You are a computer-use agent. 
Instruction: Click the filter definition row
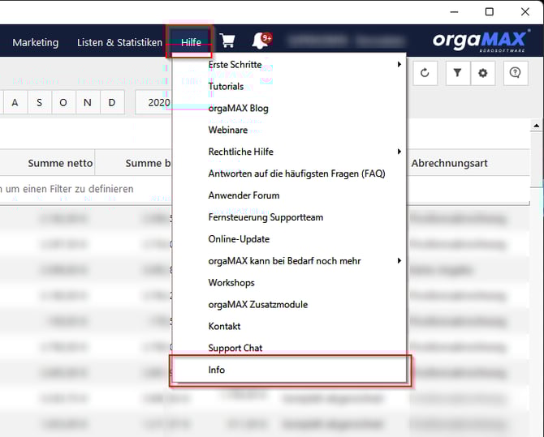click(x=86, y=189)
